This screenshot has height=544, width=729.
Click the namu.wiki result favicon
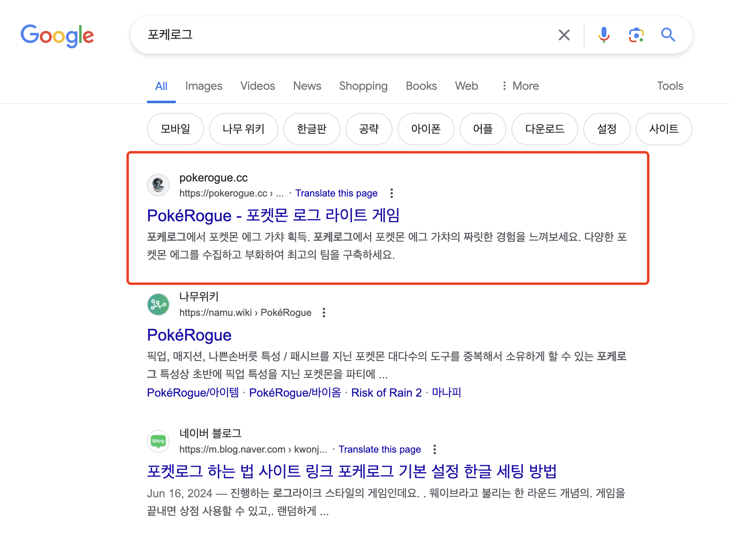click(158, 304)
